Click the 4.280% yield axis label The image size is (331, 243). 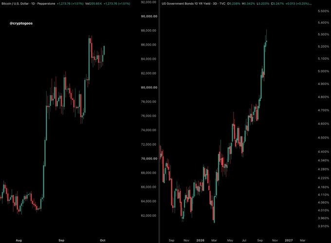coord(323,169)
